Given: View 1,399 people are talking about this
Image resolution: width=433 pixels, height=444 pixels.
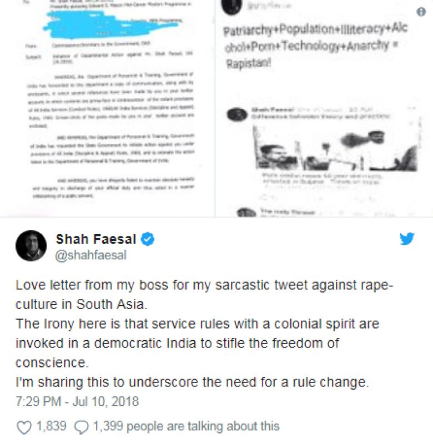Looking at the screenshot, I should click(x=186, y=426).
